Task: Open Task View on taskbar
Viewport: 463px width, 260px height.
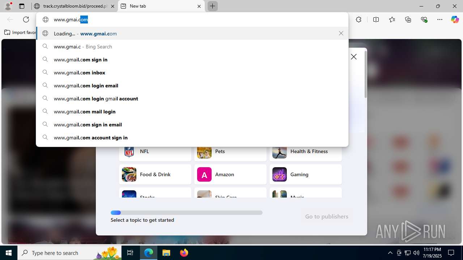Action: [x=131, y=253]
